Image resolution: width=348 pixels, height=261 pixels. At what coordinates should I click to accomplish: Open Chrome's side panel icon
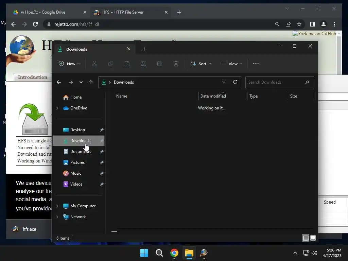(313, 24)
